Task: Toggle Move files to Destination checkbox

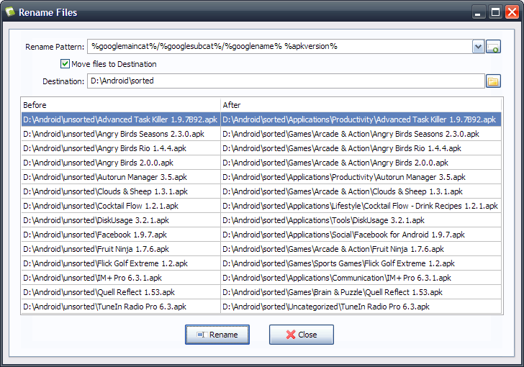Action: (65, 64)
